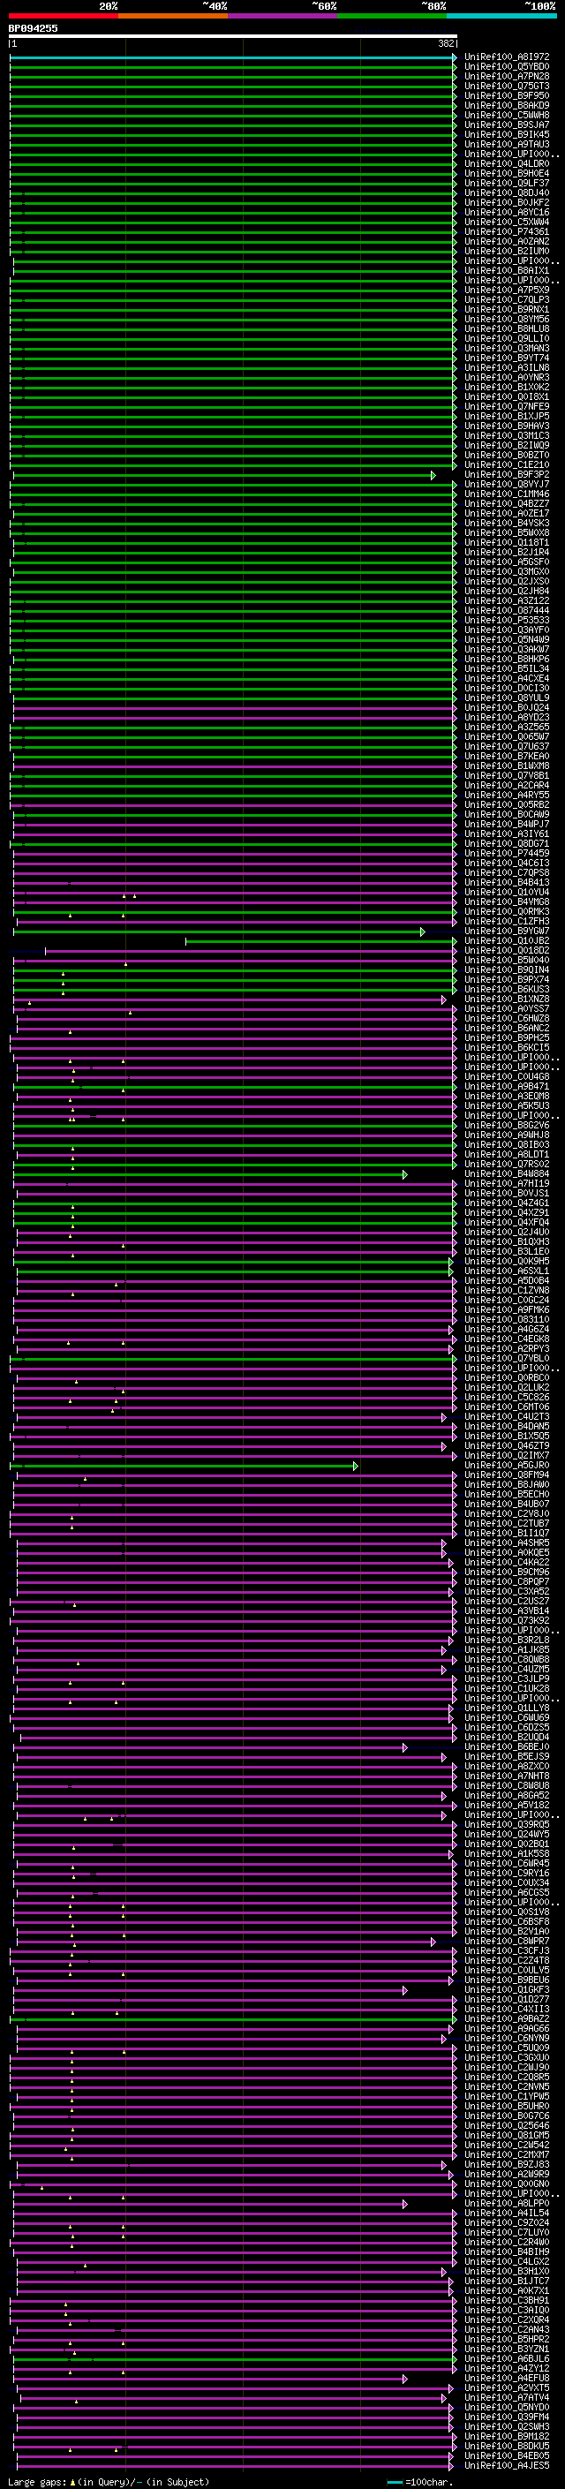Click the green ~80% identity legend segment
Image resolution: width=565 pixels, height=2489 pixels.
click(392, 17)
